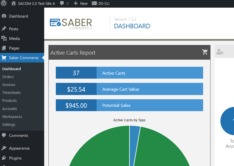Click the Active Carts by Type chart title
The height and width of the screenshot is (166, 234).
tap(129, 120)
